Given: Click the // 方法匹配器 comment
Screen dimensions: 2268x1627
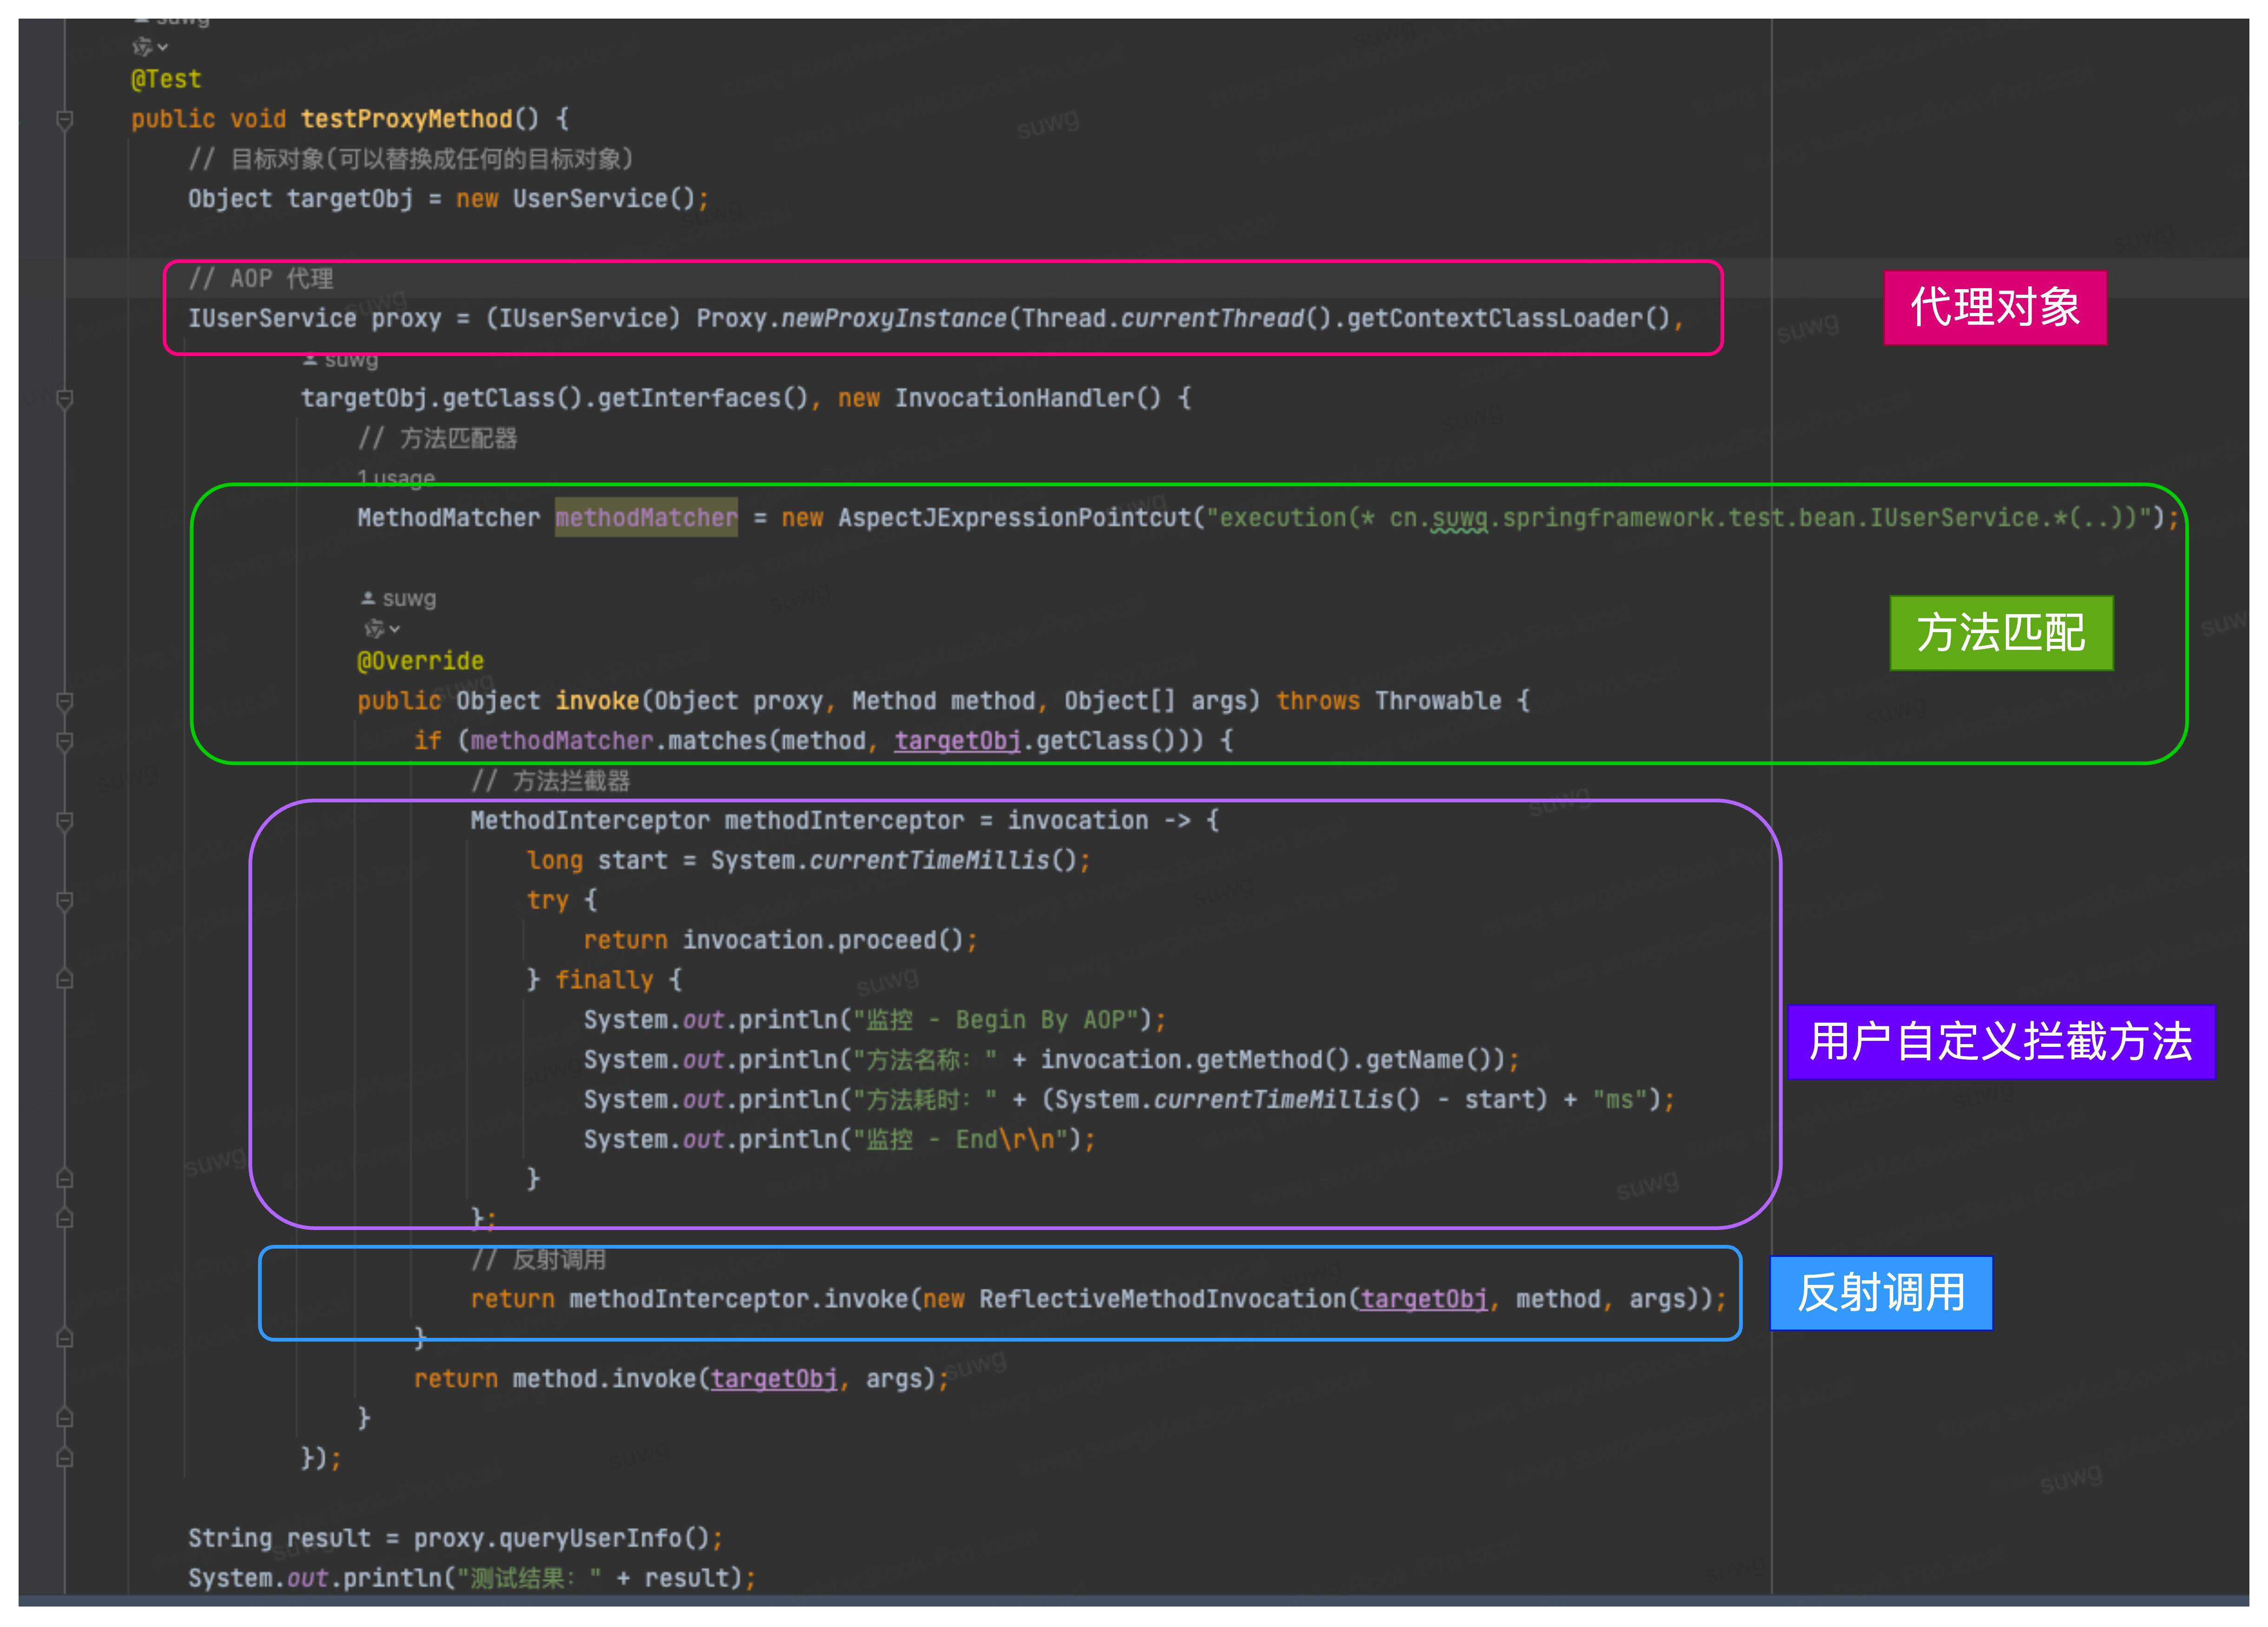Looking at the screenshot, I should [x=438, y=438].
